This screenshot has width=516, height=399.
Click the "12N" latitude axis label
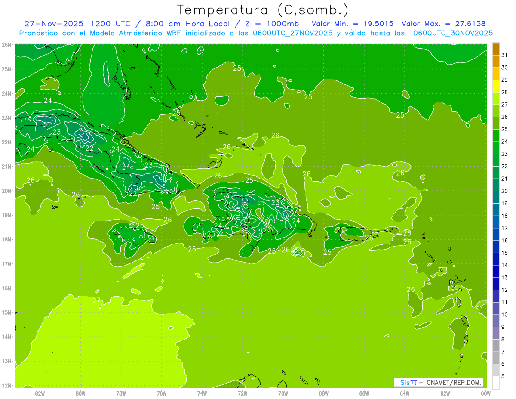(x=6, y=385)
